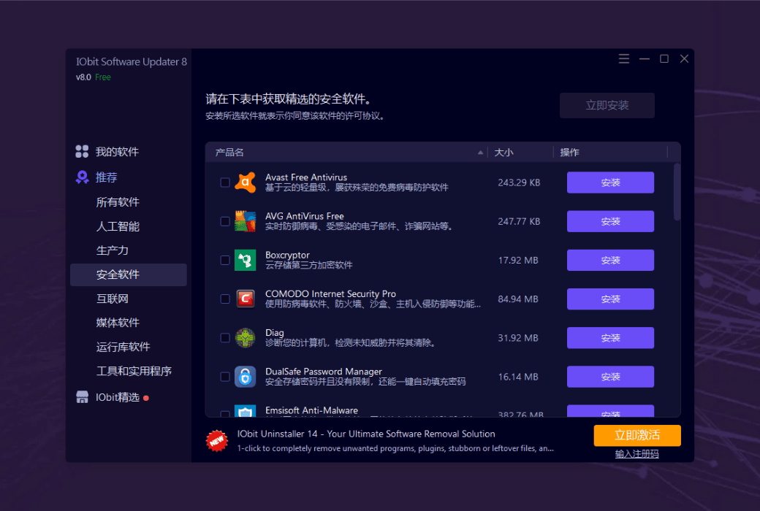
Task: Enable the Diag checkbox
Action: (225, 337)
